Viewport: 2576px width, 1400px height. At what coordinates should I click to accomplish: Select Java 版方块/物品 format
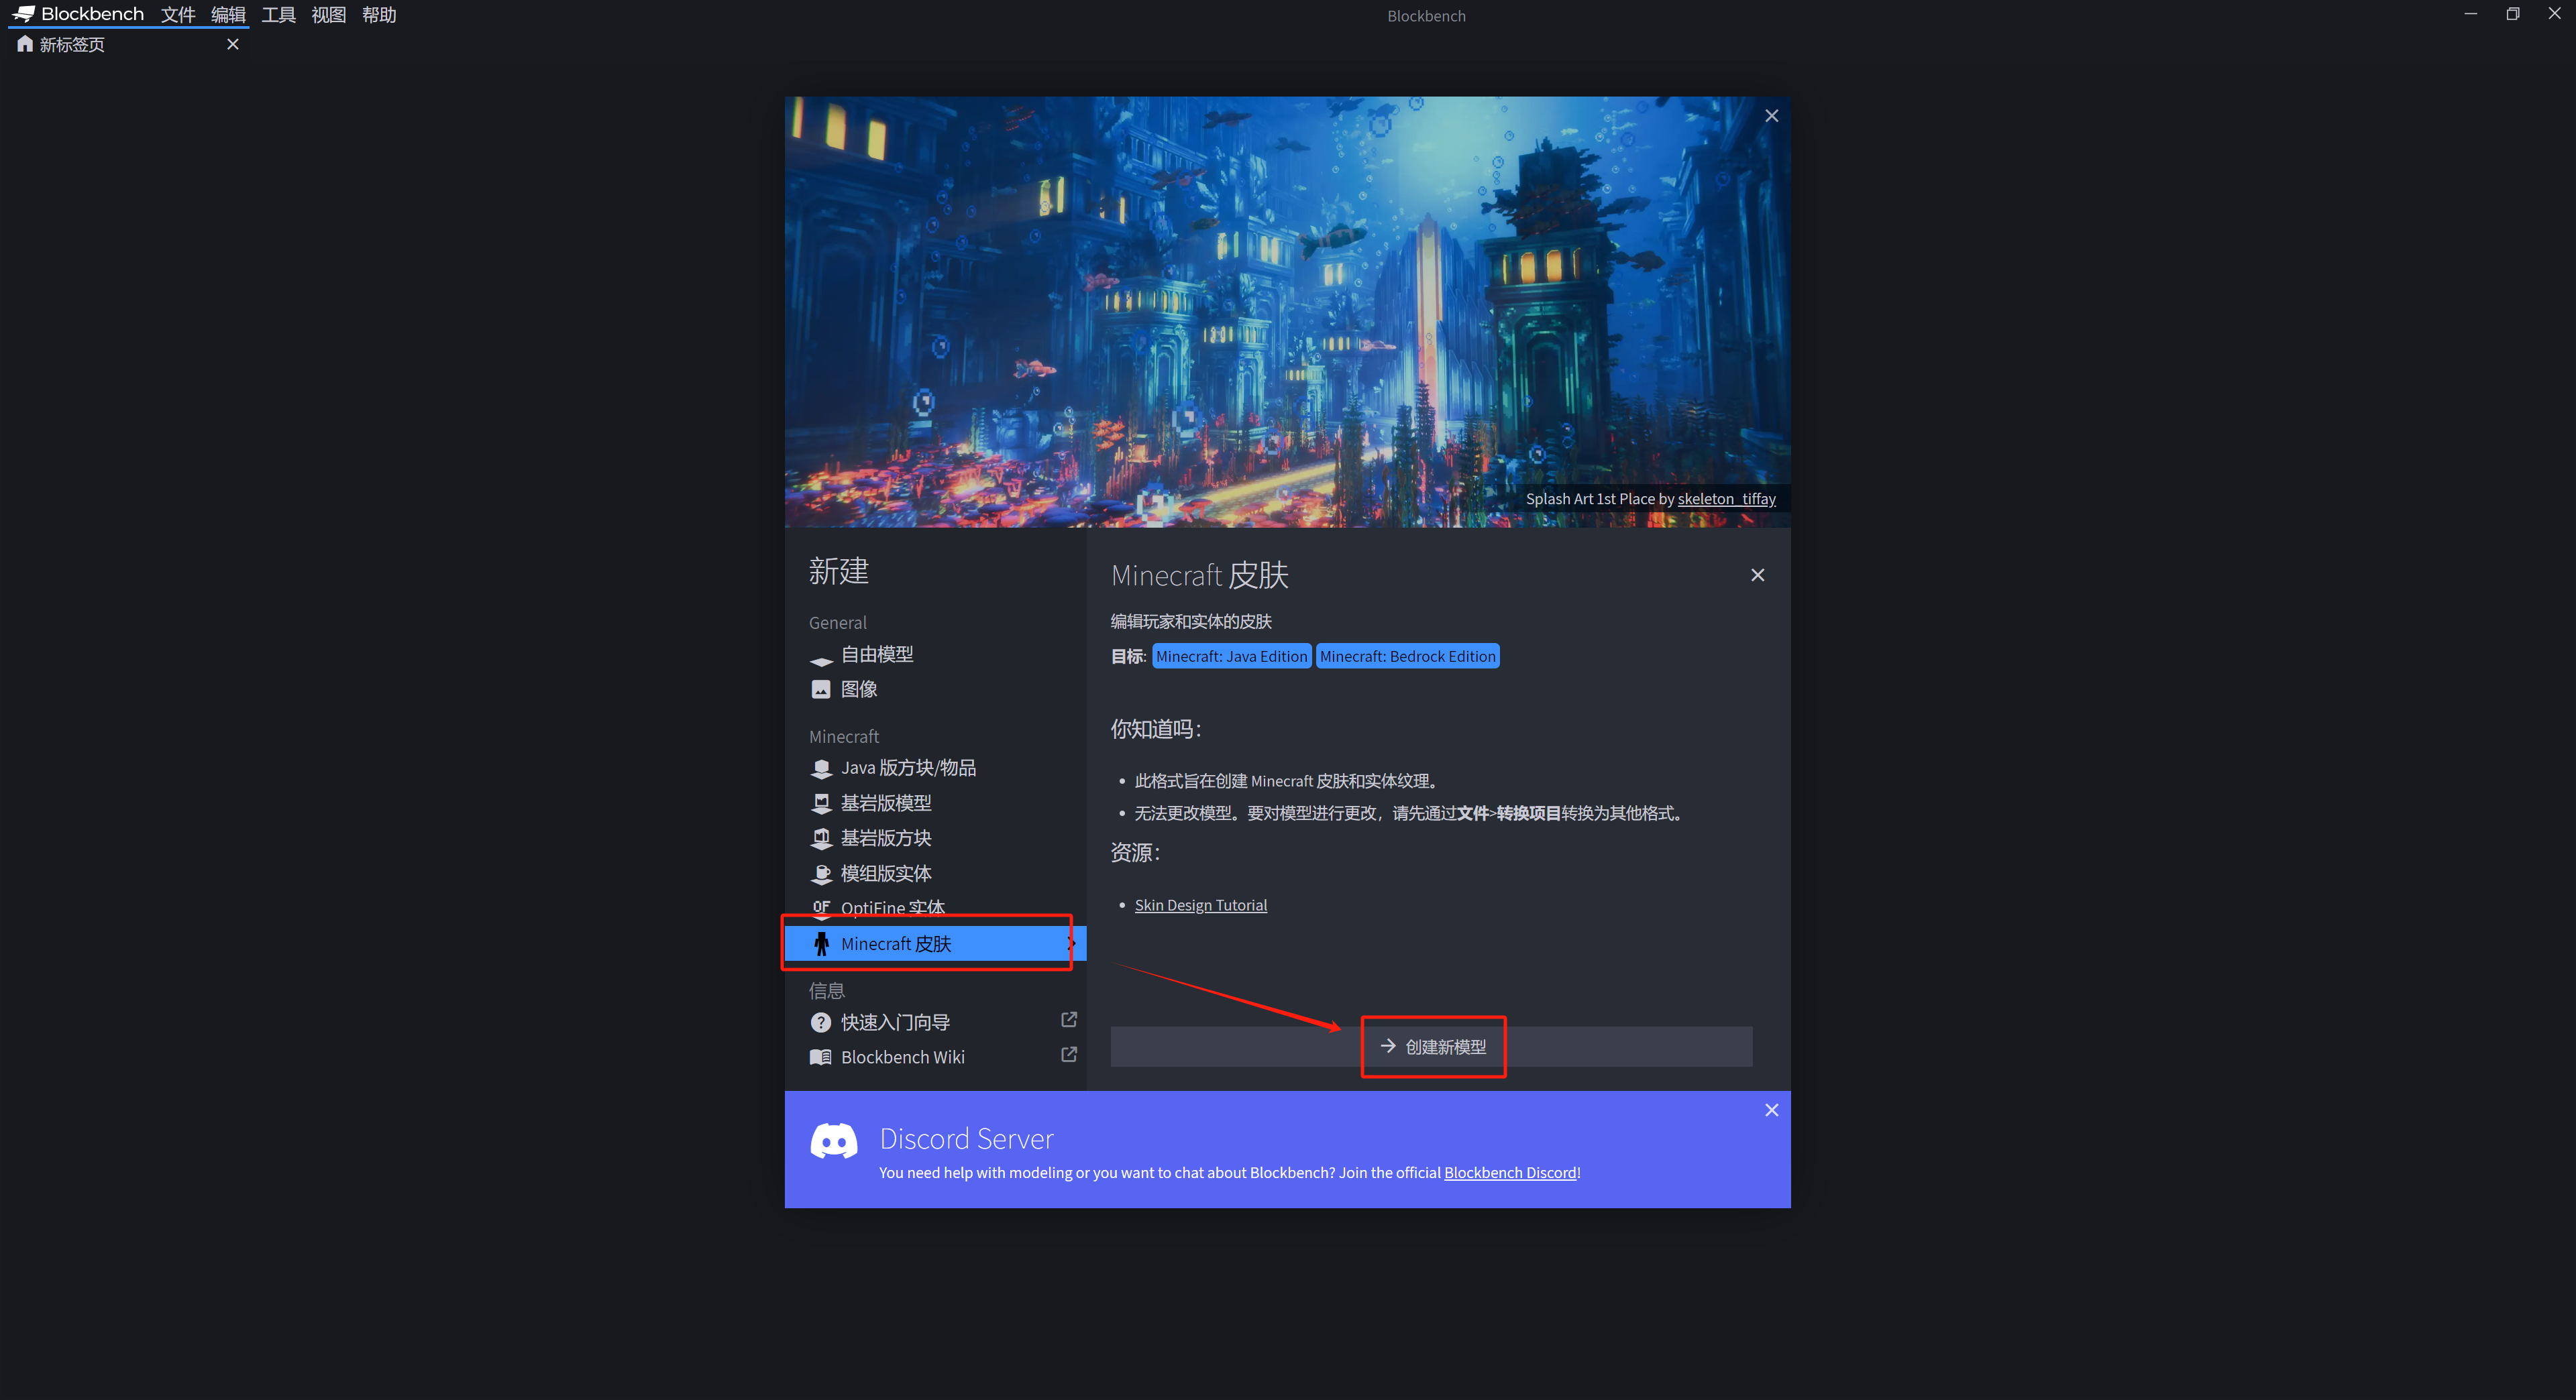click(935, 768)
